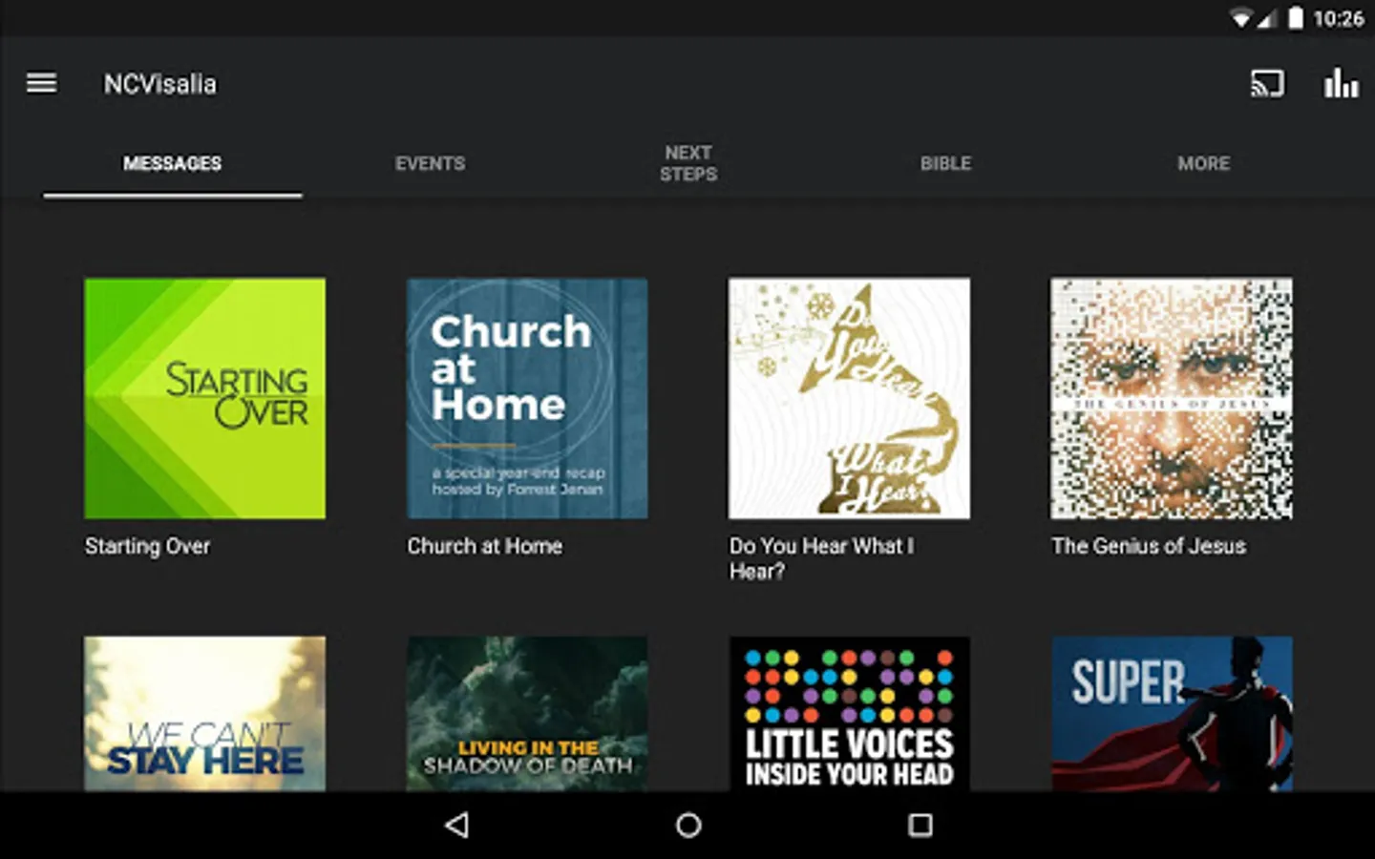Viewport: 1375px width, 859px height.
Task: Open Little Voices Inside Your Head series
Action: point(849,714)
